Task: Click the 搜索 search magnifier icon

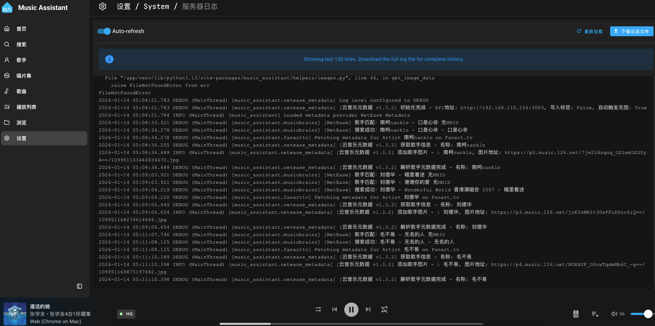Action: (7, 44)
